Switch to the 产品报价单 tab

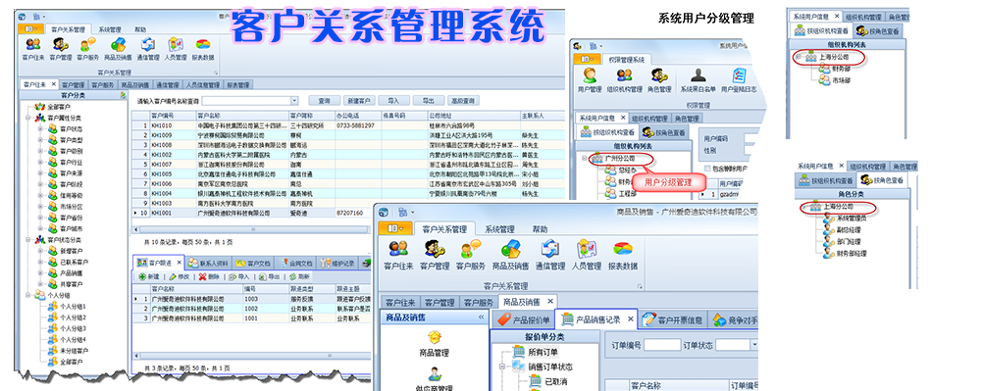click(x=523, y=319)
